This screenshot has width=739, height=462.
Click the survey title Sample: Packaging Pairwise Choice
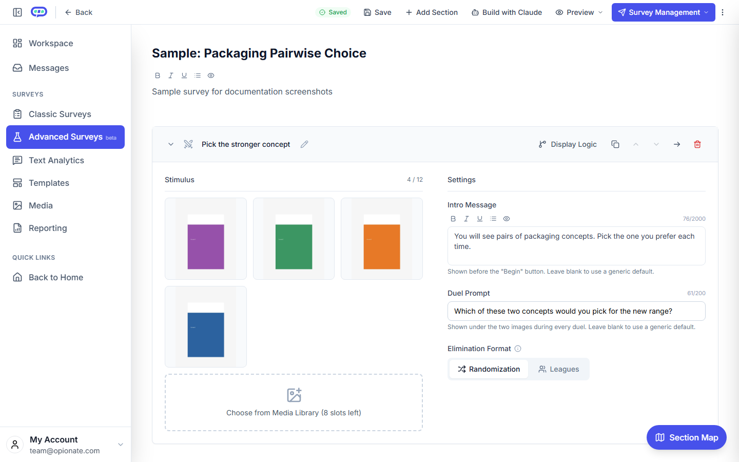(259, 53)
